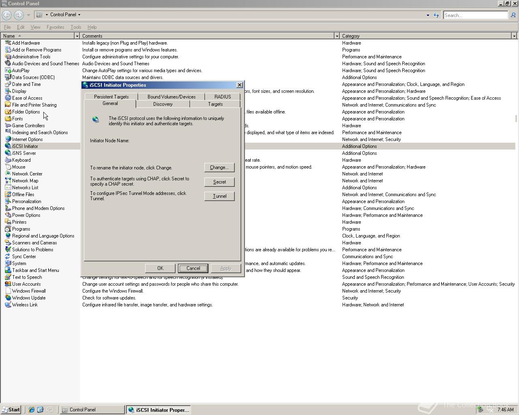Open the User Accounts icon
519x415 pixels.
click(8, 284)
